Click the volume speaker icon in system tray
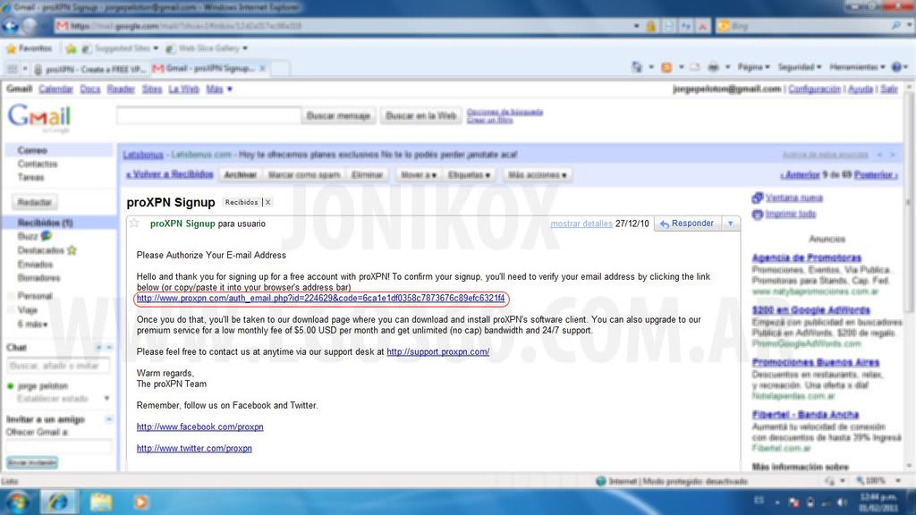The width and height of the screenshot is (916, 515). 841,502
